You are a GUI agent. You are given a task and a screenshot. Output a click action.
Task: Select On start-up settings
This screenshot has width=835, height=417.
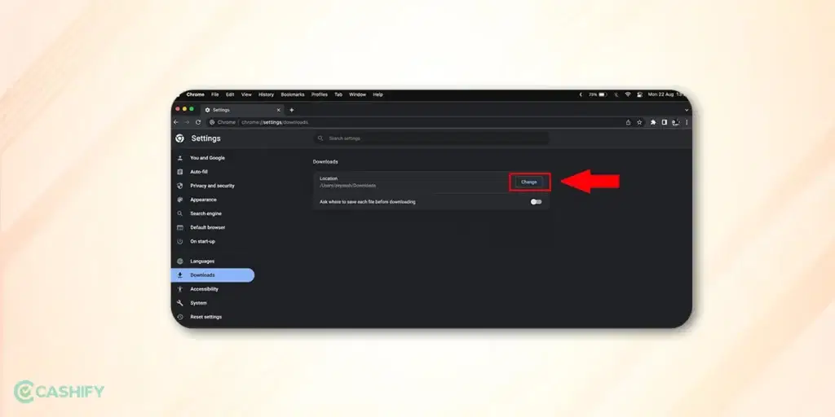pos(202,241)
